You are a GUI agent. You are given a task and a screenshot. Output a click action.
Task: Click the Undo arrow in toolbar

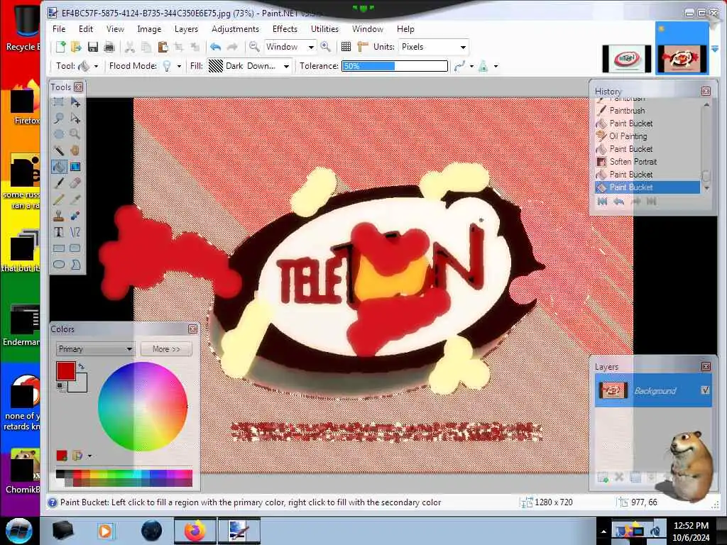(x=215, y=47)
